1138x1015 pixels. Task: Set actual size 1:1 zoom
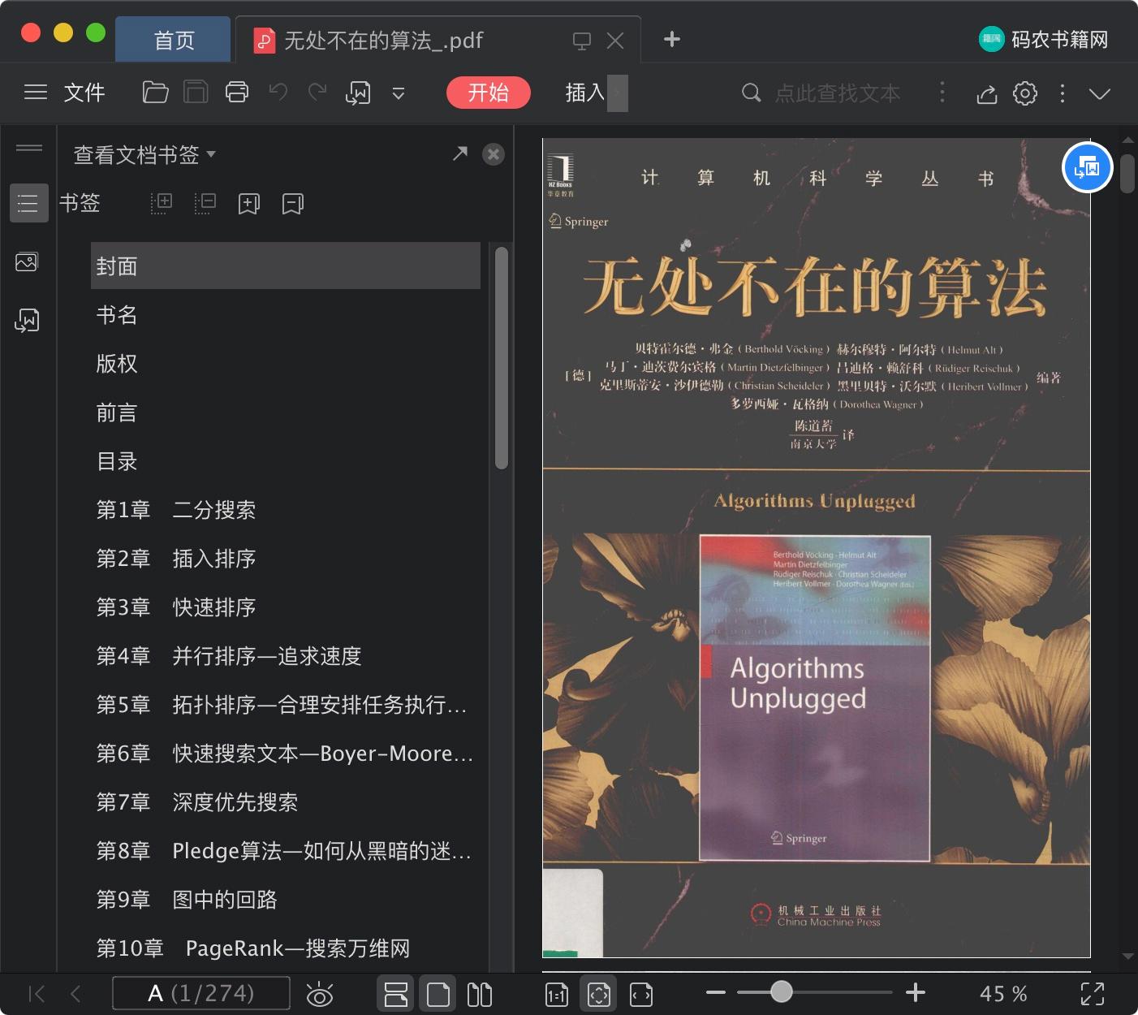pos(557,994)
